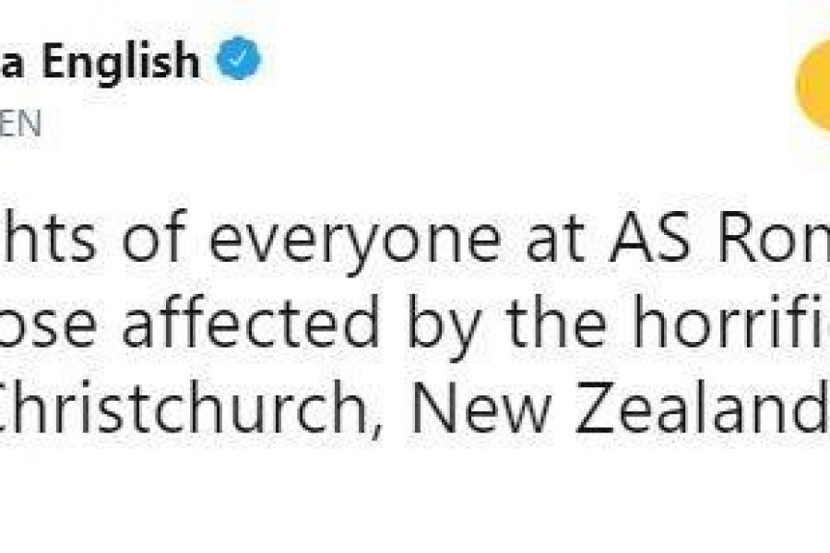Click the word by in second line

click(x=445, y=327)
